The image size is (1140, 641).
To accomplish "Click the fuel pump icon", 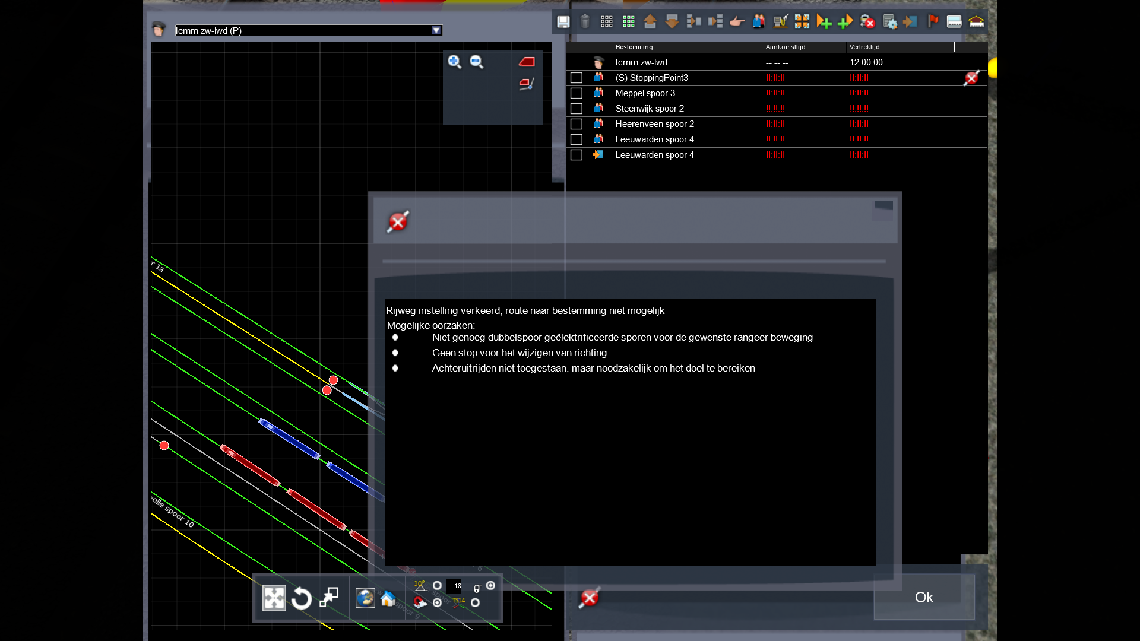I will [780, 22].
